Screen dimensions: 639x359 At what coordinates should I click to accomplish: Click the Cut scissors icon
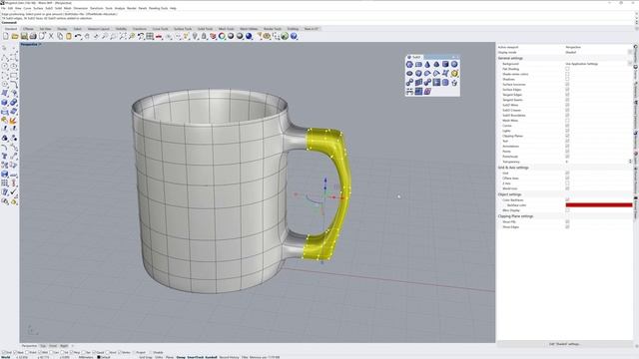point(51,37)
